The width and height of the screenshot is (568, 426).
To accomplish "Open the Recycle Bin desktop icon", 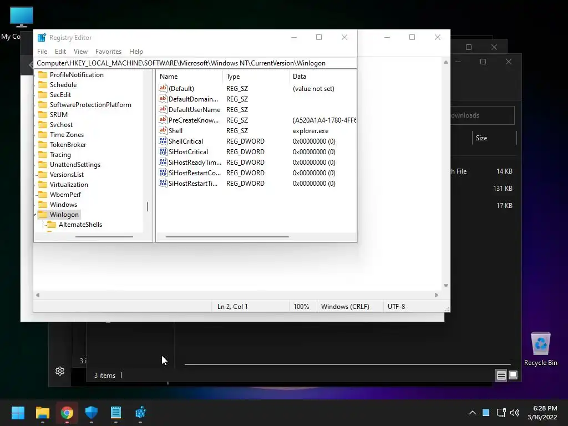I will coord(540,349).
